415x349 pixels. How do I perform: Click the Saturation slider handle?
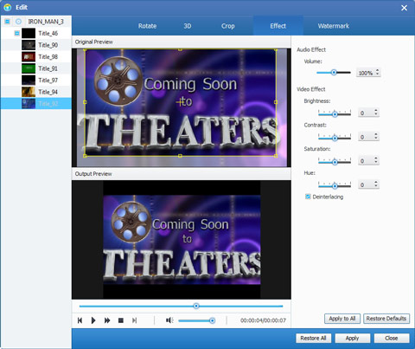click(x=335, y=162)
